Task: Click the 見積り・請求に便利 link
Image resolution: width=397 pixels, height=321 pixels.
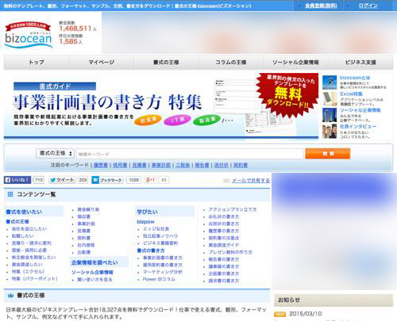Action: 32,243
